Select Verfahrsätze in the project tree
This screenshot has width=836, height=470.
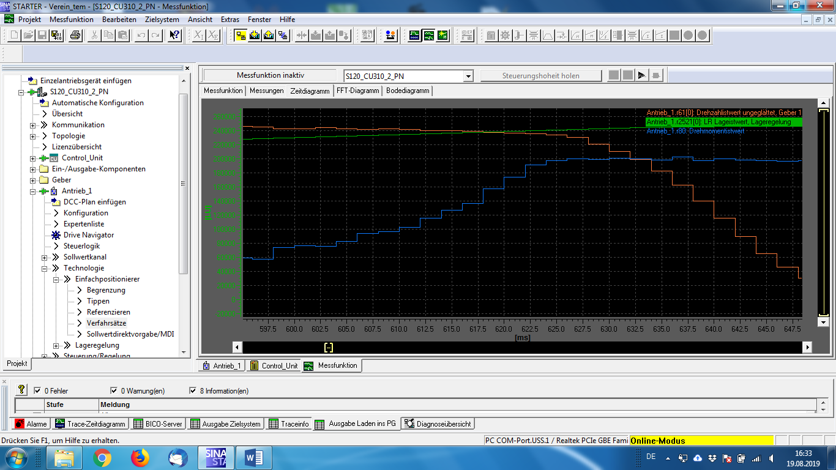(106, 323)
